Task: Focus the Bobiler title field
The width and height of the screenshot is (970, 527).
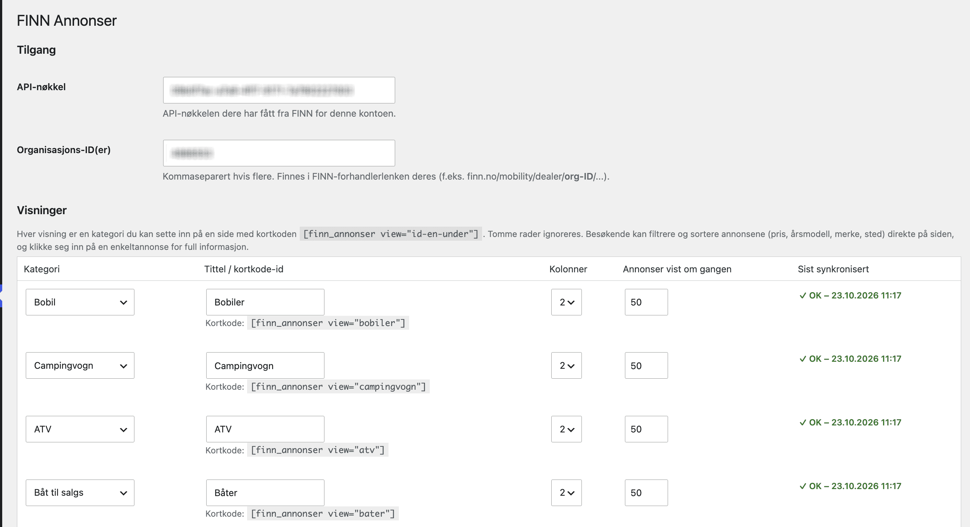Action: point(265,302)
